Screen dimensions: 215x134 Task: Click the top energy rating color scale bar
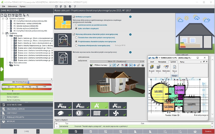[x=27, y=85]
